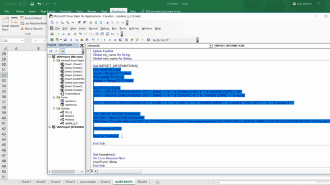
Task: Click Record Macro button in Excel ribbon
Action: click(31, 18)
